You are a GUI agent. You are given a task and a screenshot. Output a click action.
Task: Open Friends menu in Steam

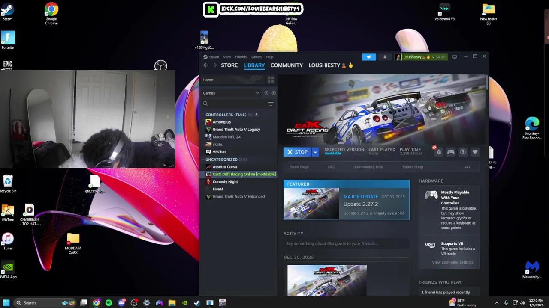[x=241, y=57]
